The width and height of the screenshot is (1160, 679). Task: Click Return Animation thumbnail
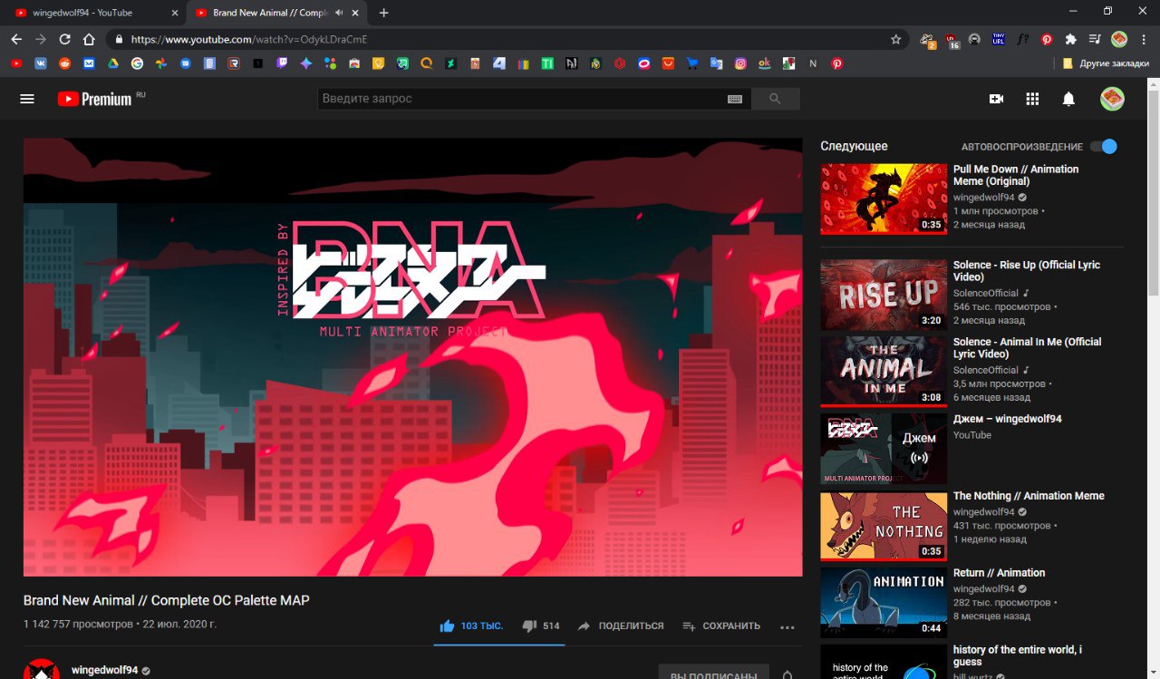coord(884,603)
